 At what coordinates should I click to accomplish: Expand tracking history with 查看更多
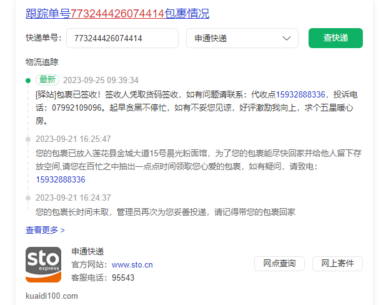45,230
